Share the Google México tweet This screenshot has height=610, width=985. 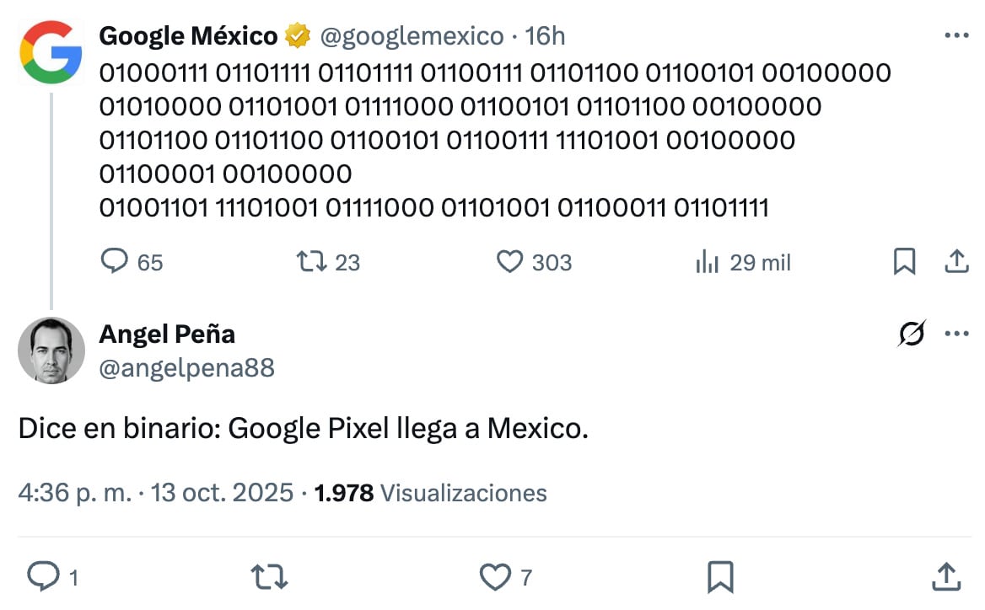point(955,262)
